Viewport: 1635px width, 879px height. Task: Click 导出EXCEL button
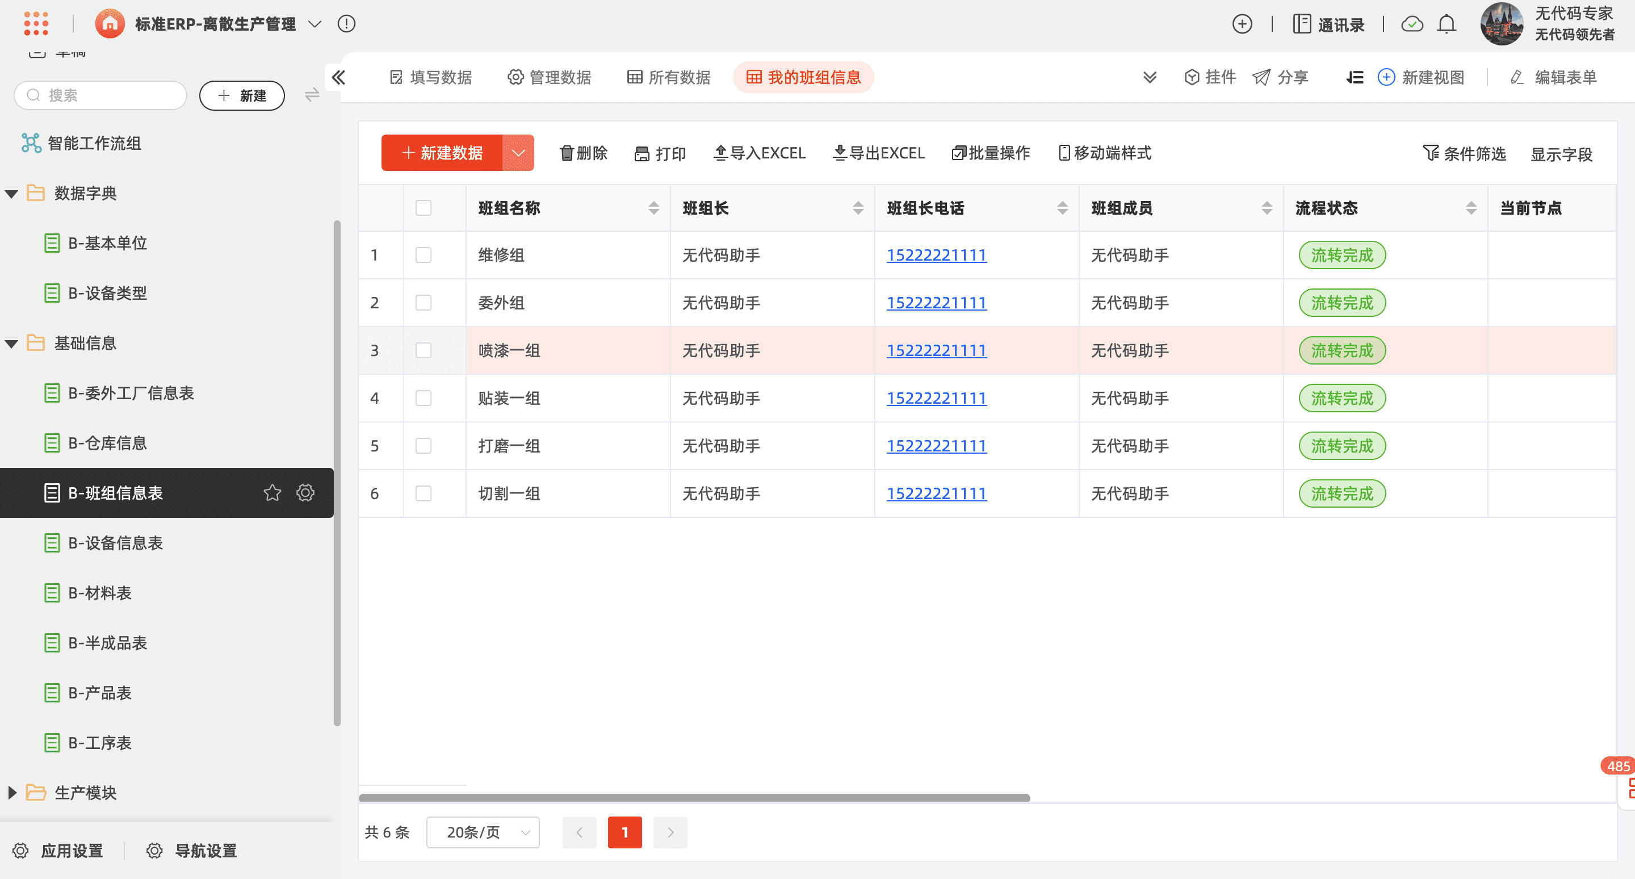[879, 153]
